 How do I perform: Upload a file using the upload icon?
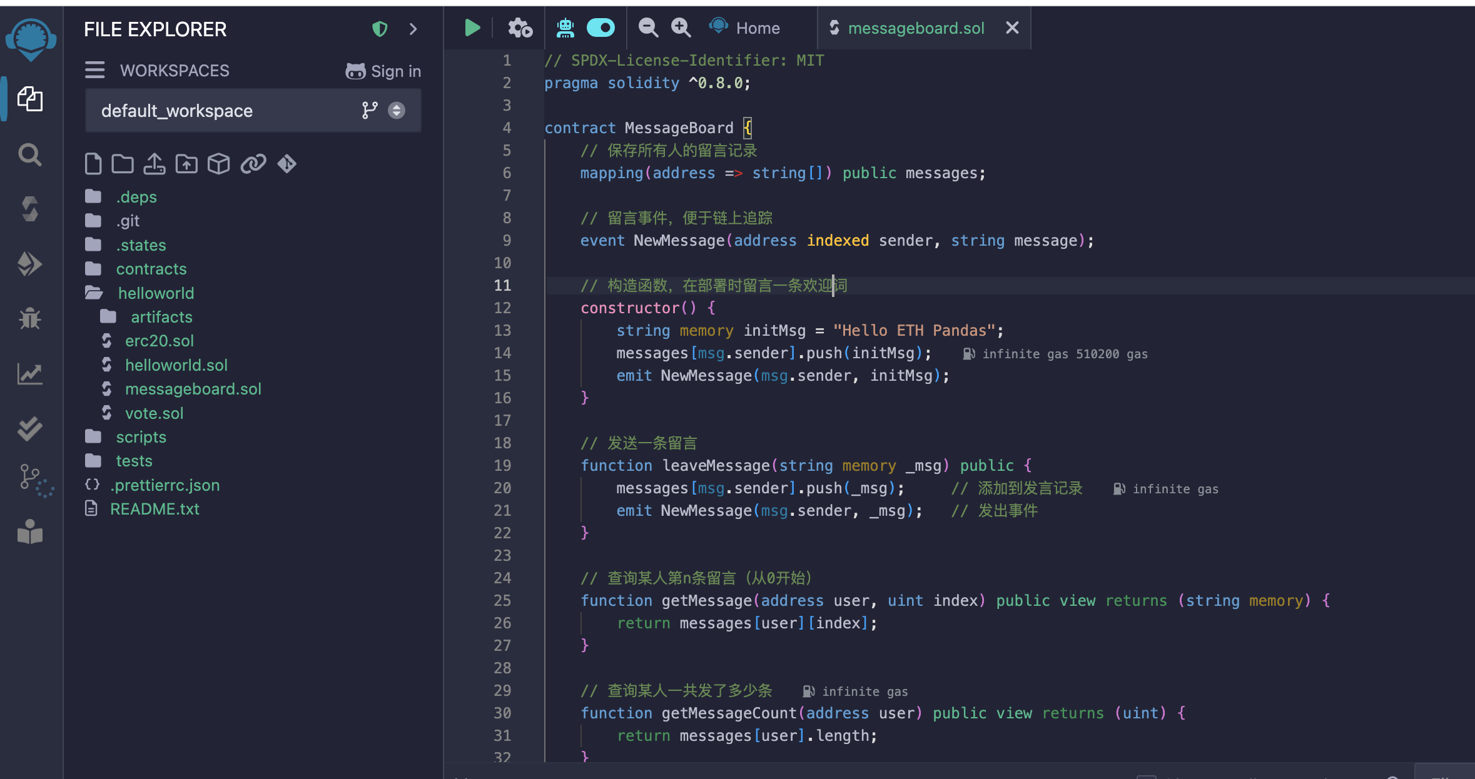155,164
